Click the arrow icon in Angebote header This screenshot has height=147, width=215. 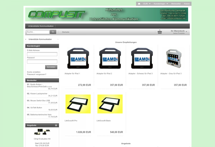tap(56, 125)
